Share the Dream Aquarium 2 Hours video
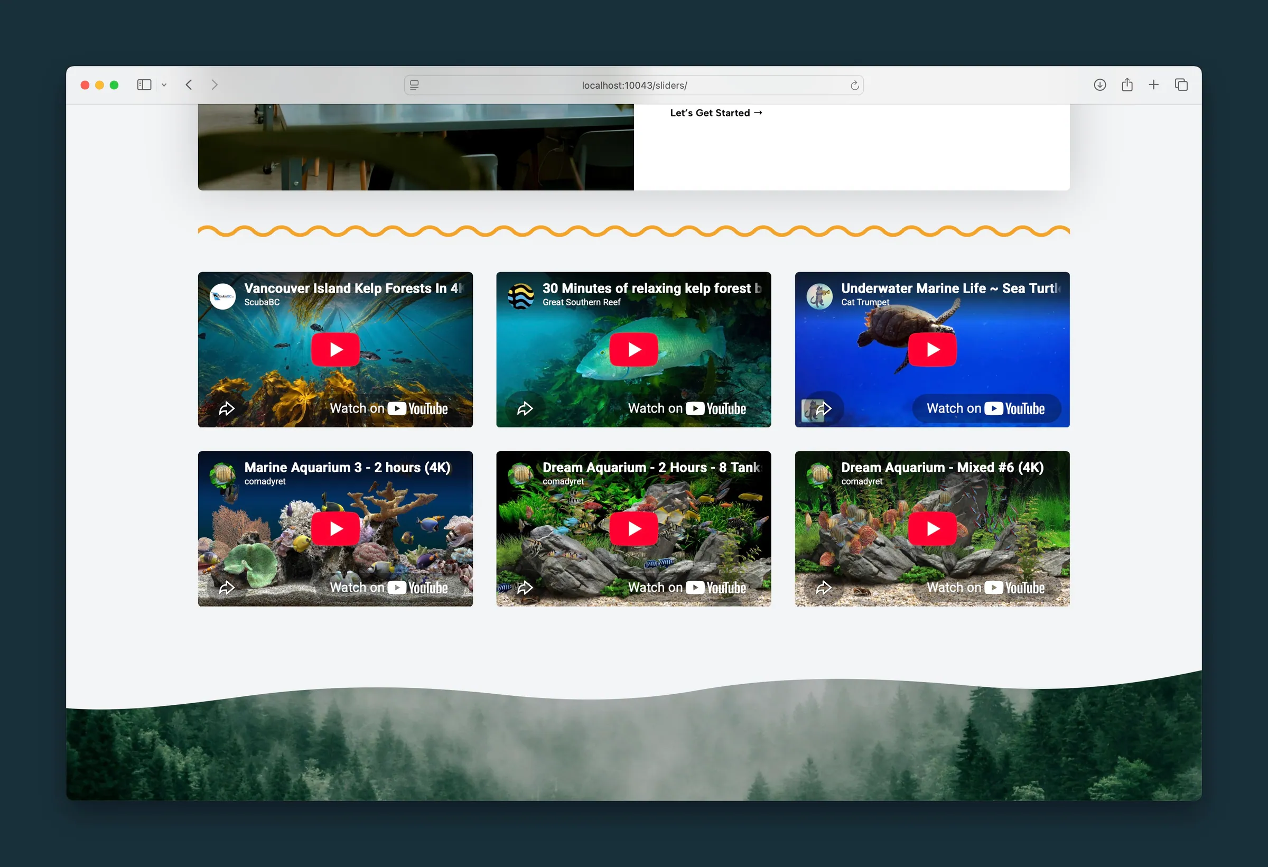The height and width of the screenshot is (867, 1268). (x=525, y=587)
